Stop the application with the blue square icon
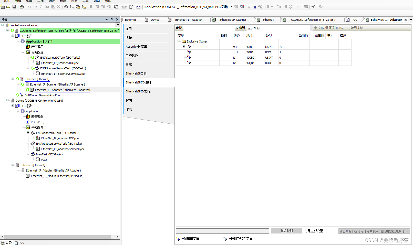The width and height of the screenshot is (413, 245). pos(254,7)
